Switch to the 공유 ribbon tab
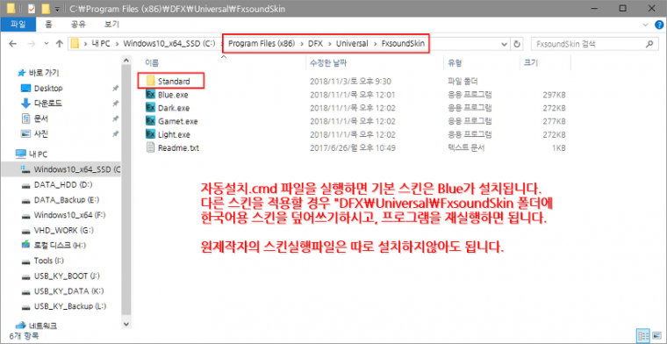 tap(78, 25)
